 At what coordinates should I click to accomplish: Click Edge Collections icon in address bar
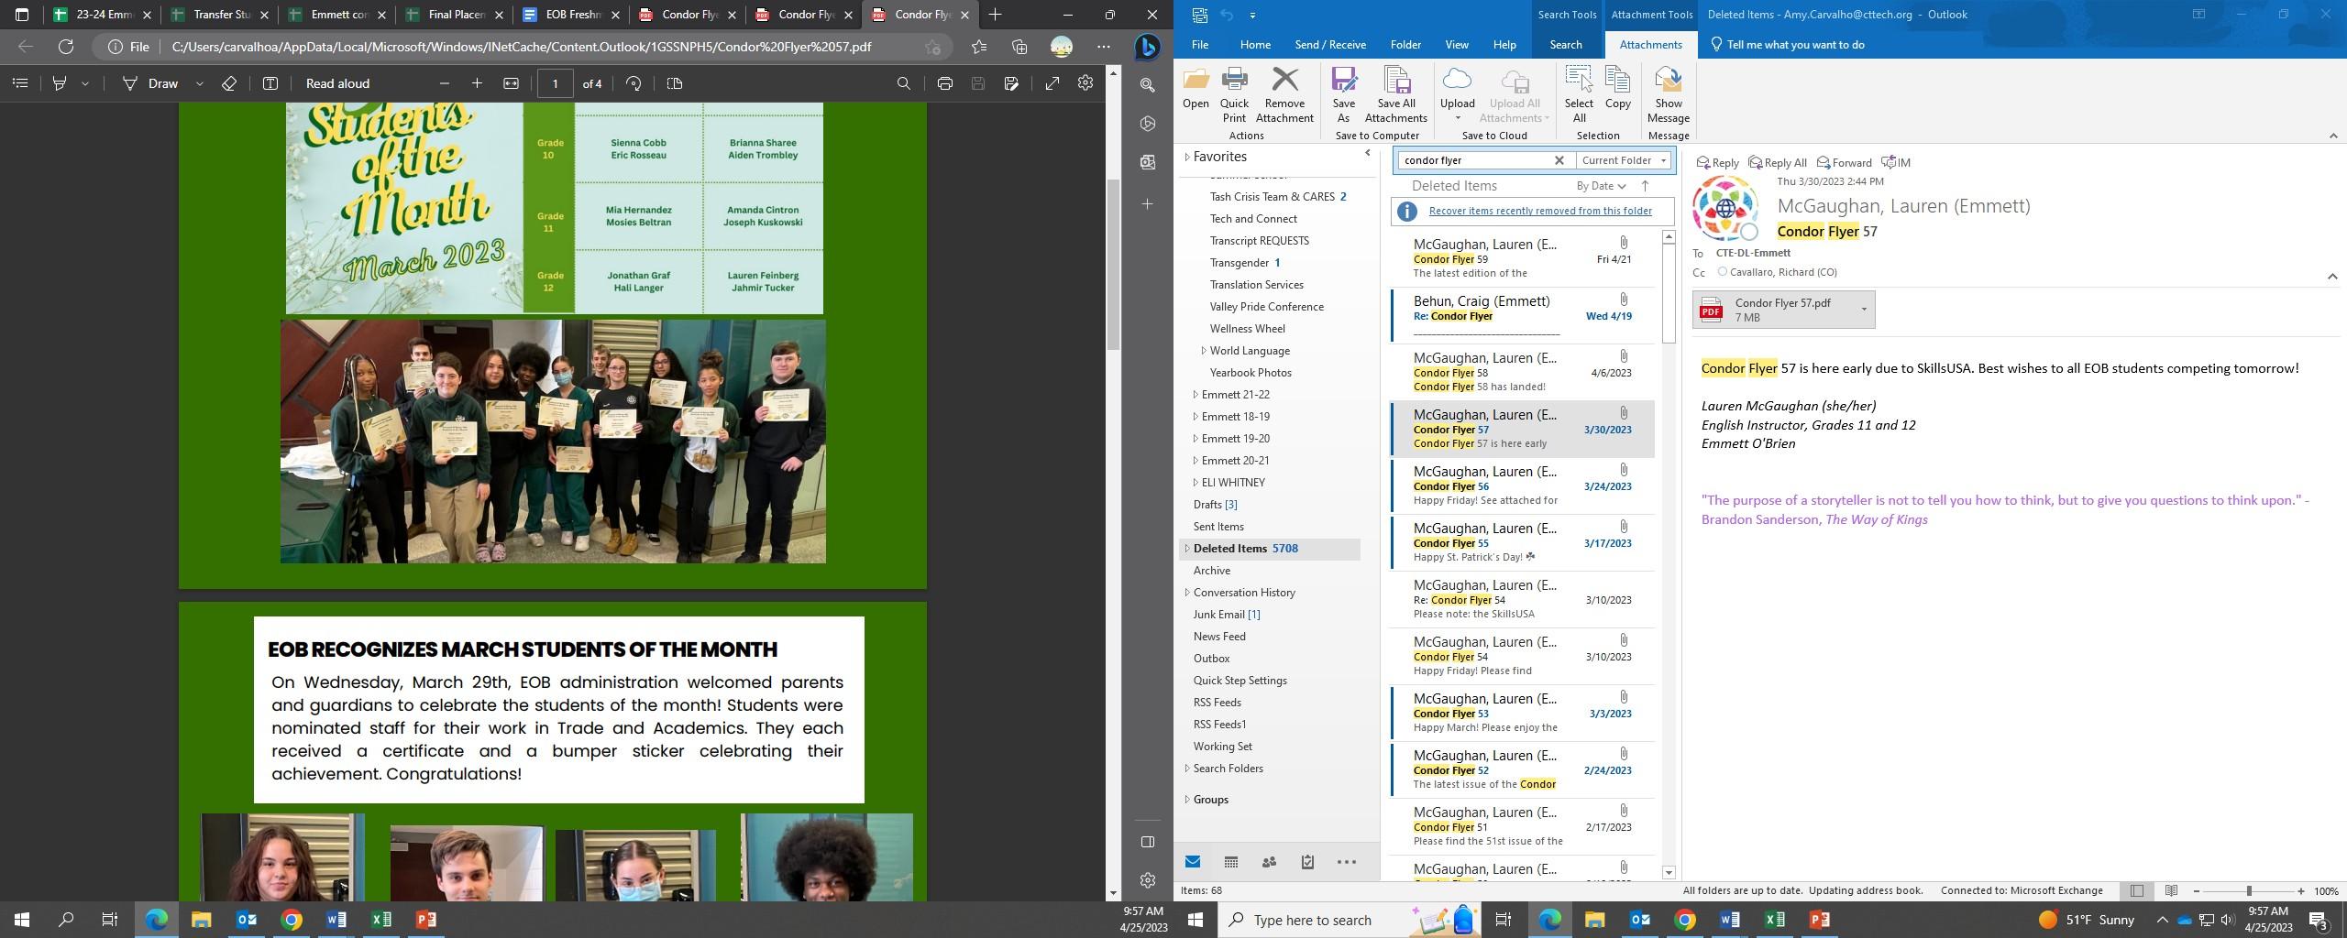pos(1019,47)
